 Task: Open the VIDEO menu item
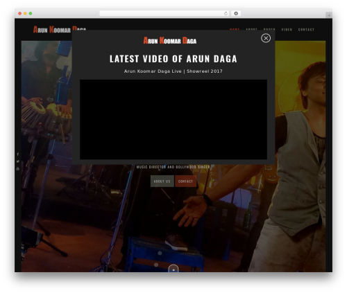tap(287, 30)
